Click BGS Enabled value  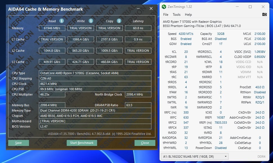(186, 39)
